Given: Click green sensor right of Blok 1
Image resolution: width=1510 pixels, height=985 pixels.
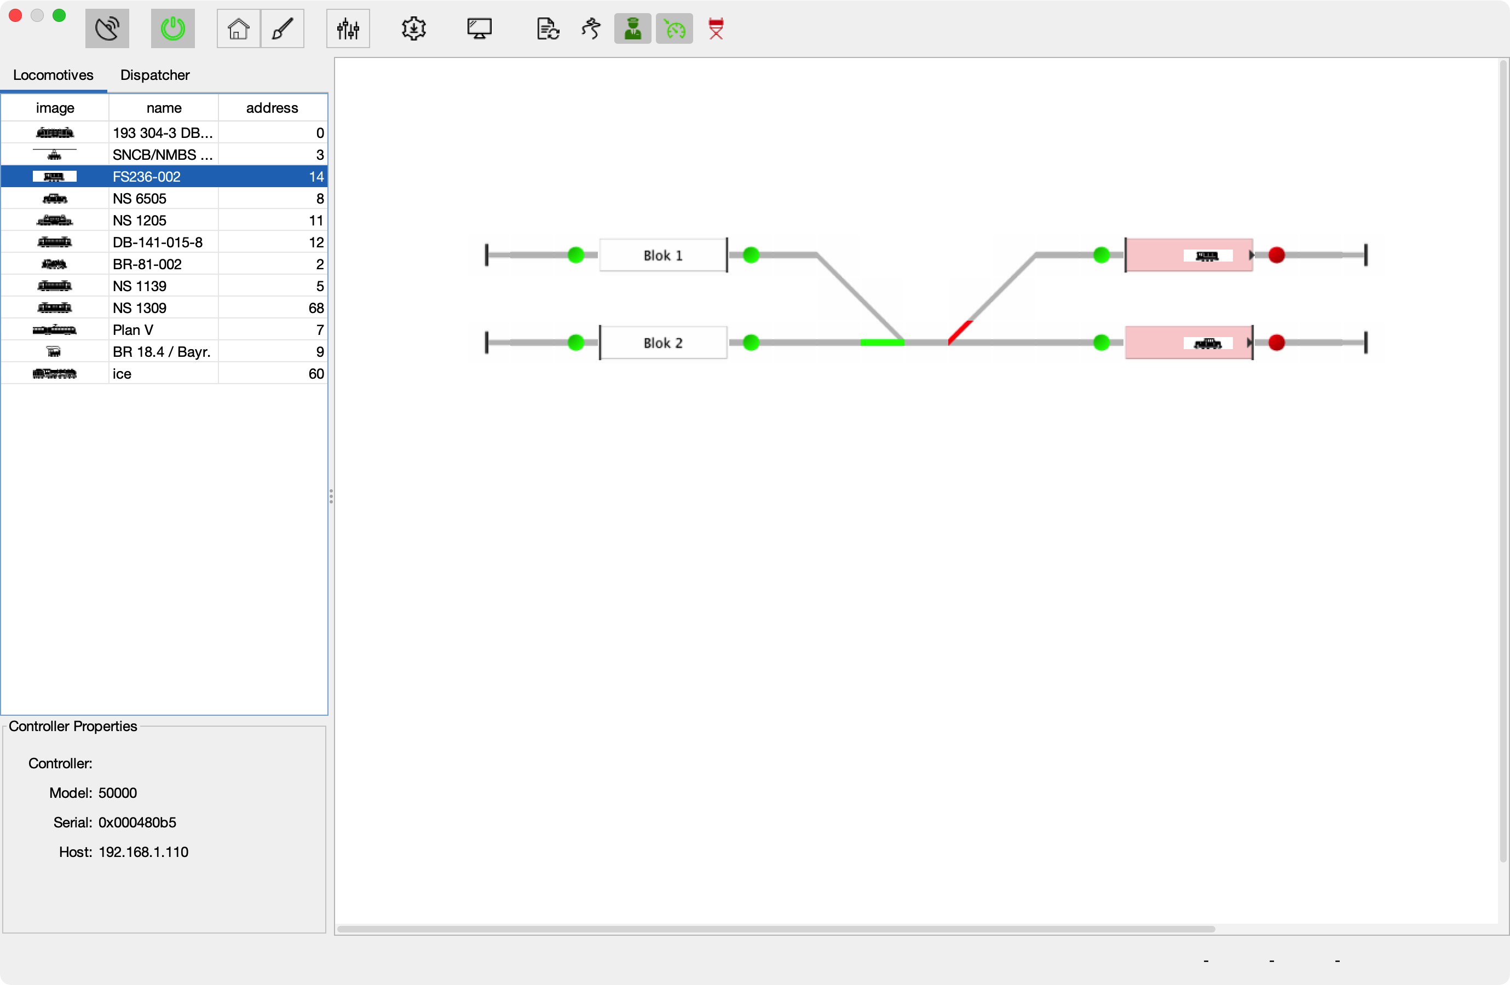Looking at the screenshot, I should point(751,255).
